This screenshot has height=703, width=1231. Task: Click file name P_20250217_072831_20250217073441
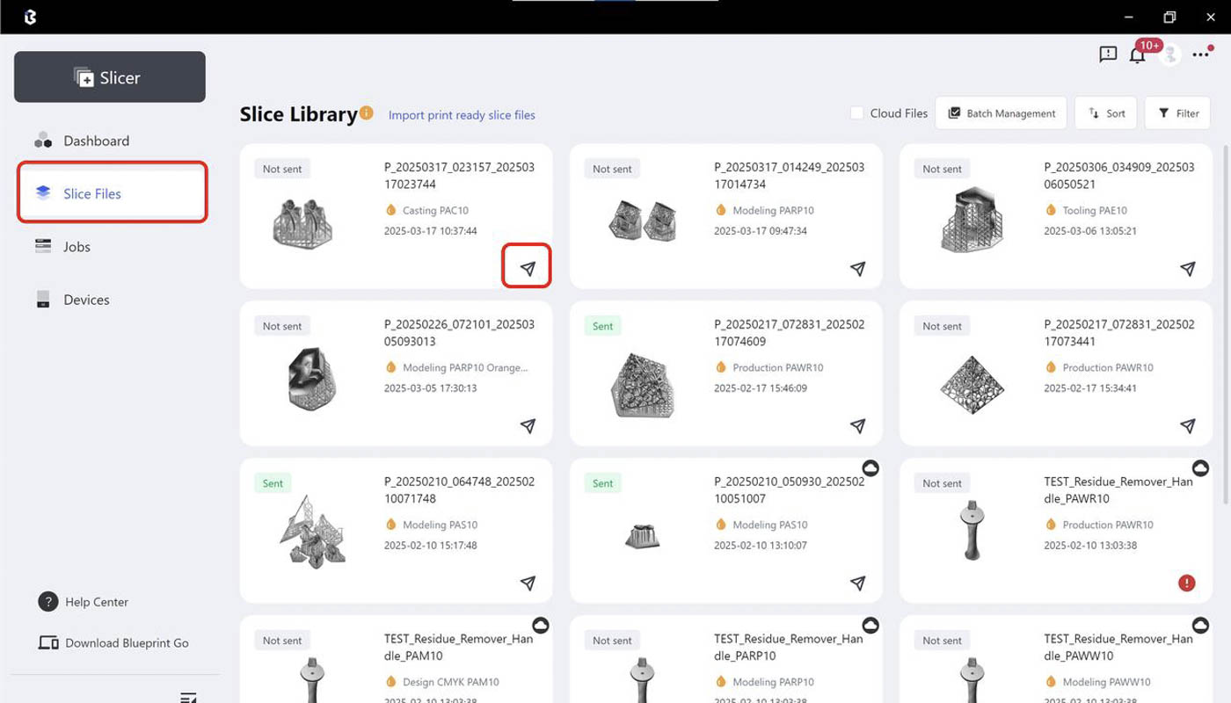(x=1119, y=333)
